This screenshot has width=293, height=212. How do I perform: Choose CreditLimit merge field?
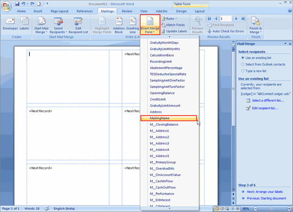pyautogui.click(x=169, y=100)
